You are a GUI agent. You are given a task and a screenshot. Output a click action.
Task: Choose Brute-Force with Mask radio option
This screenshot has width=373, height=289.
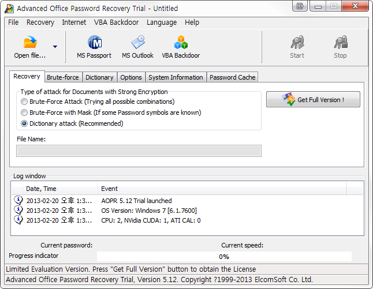[24, 112]
